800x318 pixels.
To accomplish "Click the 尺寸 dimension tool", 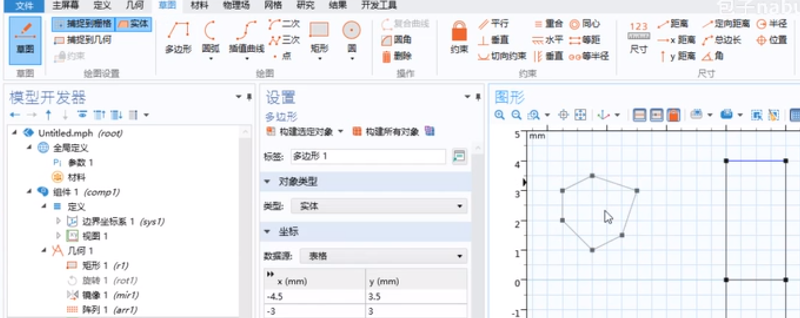I will tap(639, 37).
